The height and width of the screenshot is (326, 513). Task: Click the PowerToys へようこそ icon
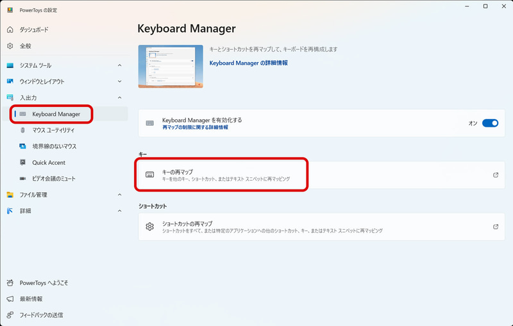click(x=10, y=283)
